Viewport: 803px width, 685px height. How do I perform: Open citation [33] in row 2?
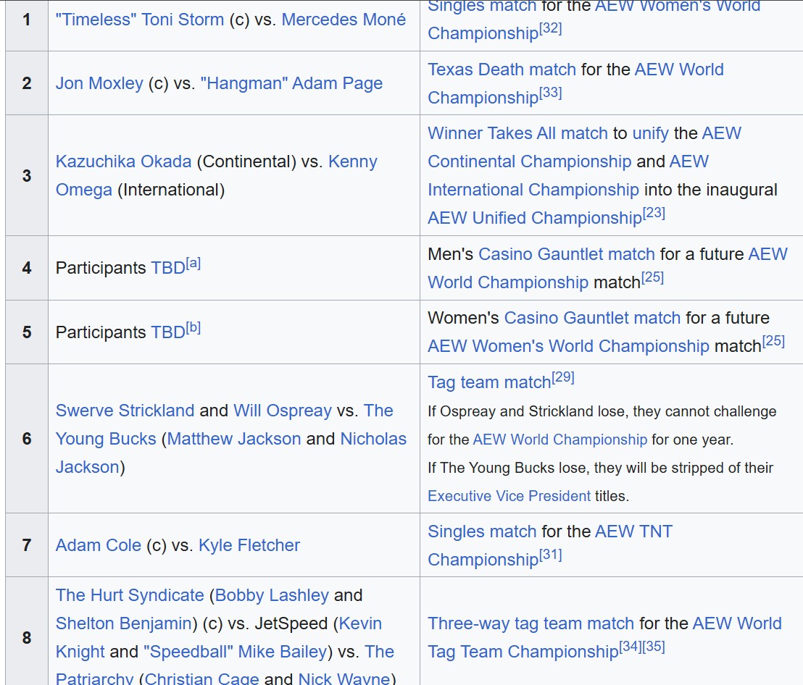point(551,93)
